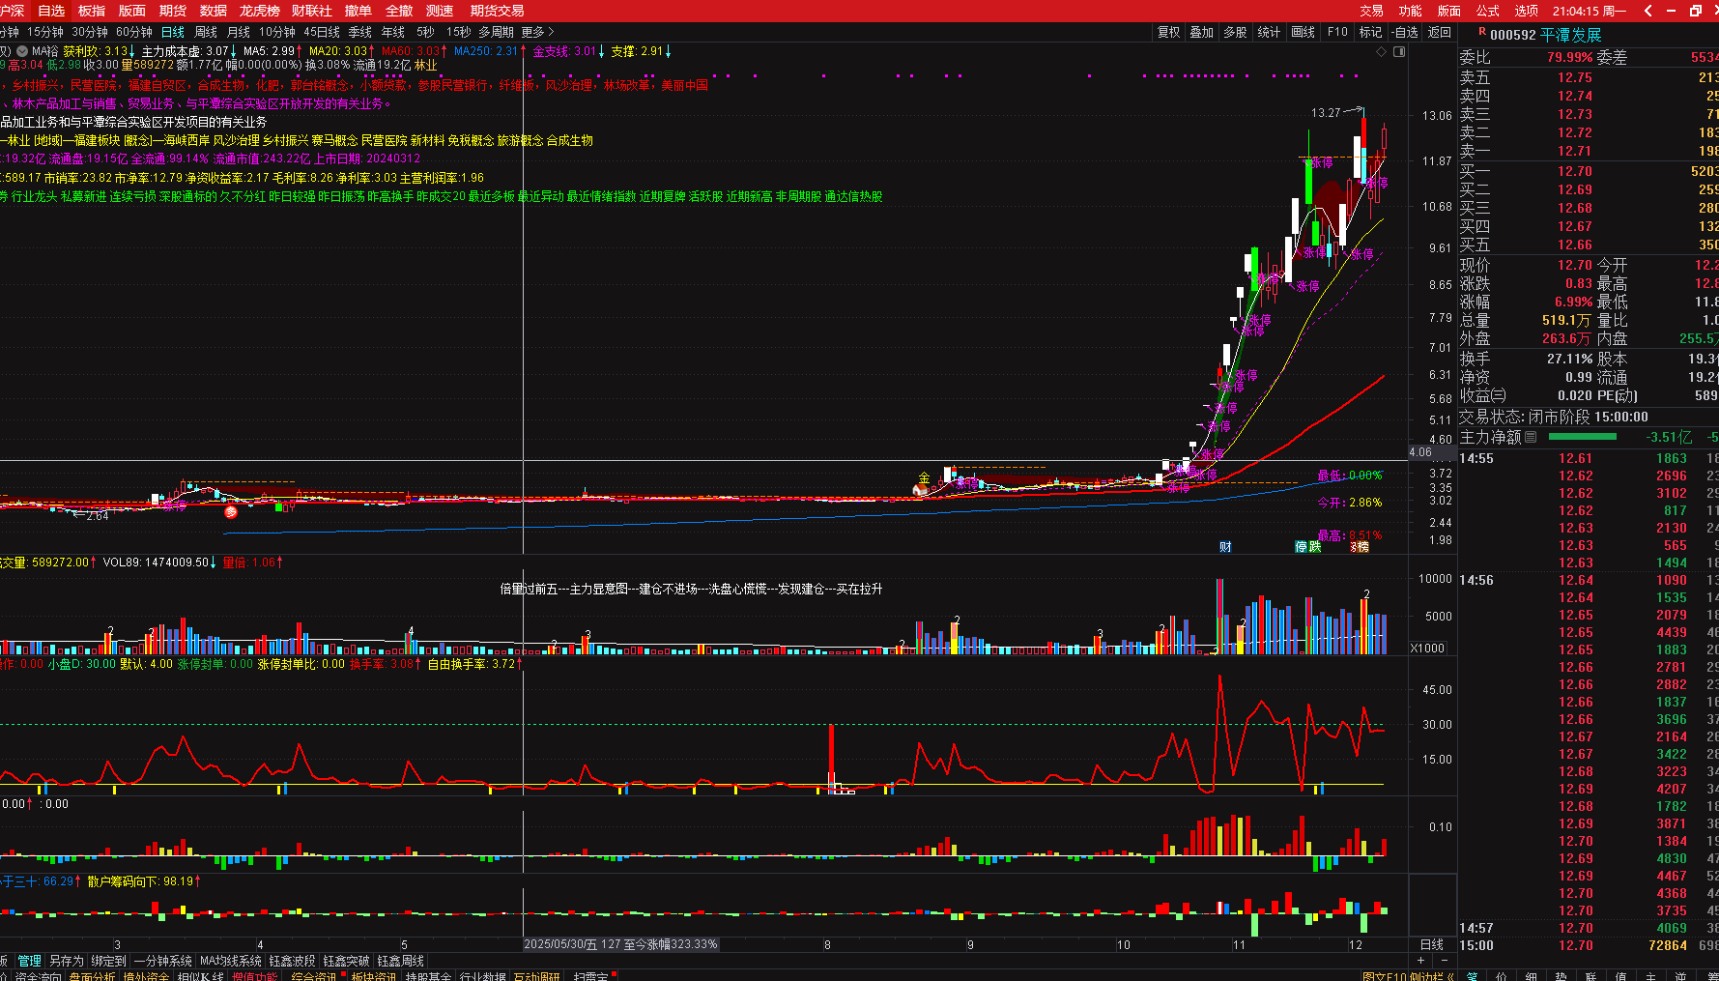
Task: Click the circular dropdown icon beside MA裕
Action: tap(22, 51)
